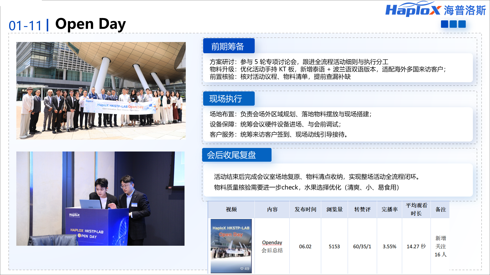Click the 完播率 column header
Viewport: 490px width, 275px height.
(389, 209)
